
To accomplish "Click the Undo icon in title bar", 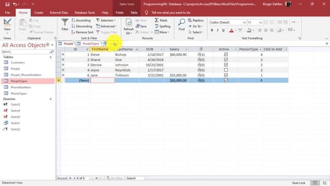I will pos(15,4).
